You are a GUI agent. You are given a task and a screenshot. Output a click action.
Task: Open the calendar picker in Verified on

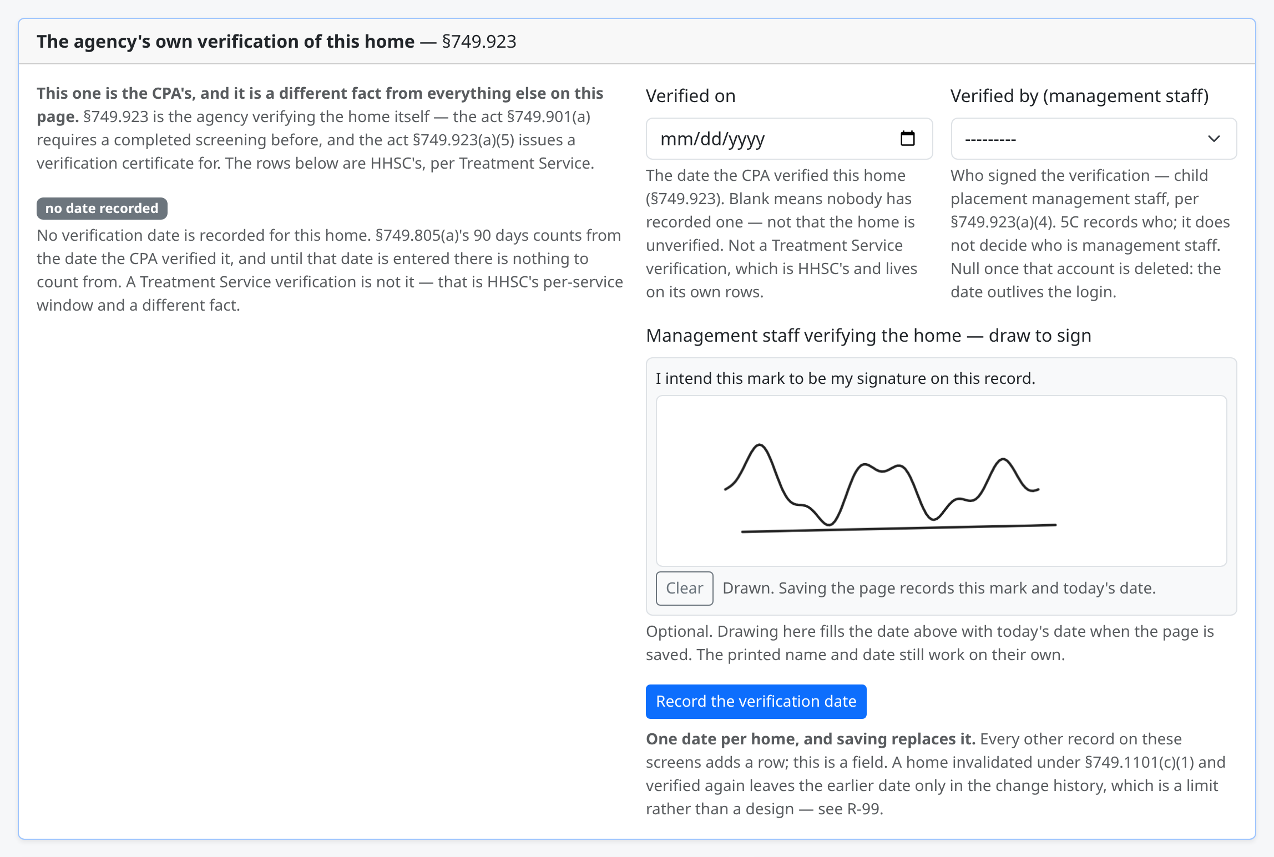[x=907, y=139]
